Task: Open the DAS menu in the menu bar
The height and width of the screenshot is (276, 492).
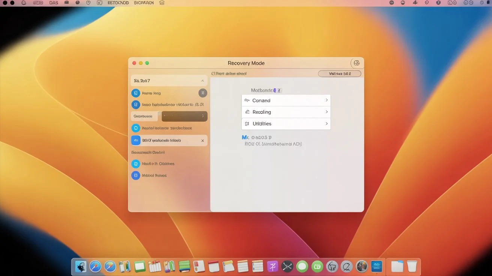Action: point(54,3)
